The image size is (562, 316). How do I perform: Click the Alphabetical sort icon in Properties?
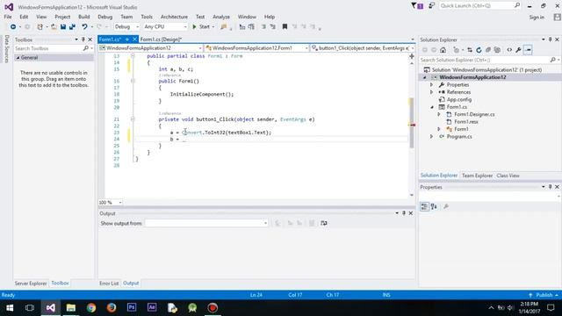point(434,207)
